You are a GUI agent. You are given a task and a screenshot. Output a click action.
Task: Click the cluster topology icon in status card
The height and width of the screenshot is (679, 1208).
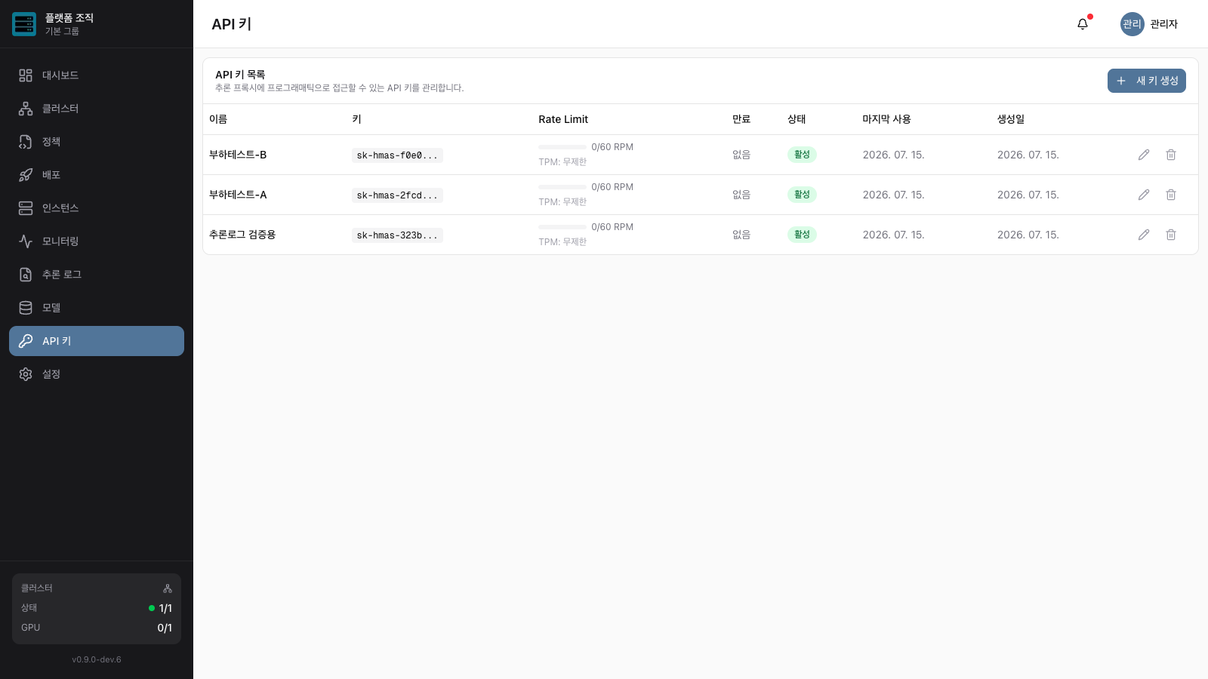coord(168,588)
